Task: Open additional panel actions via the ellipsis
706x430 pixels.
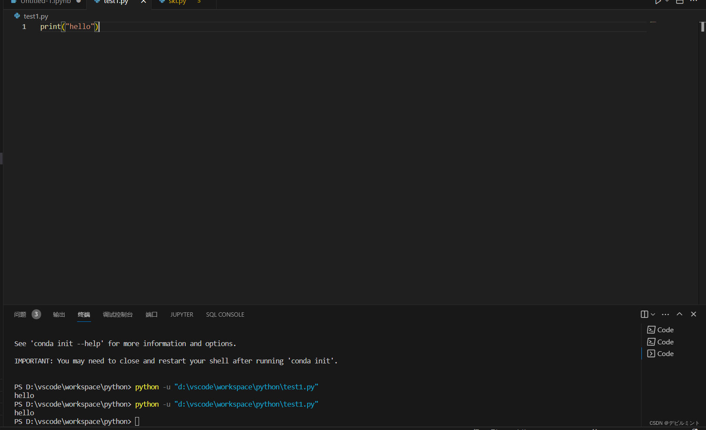Action: [x=666, y=314]
